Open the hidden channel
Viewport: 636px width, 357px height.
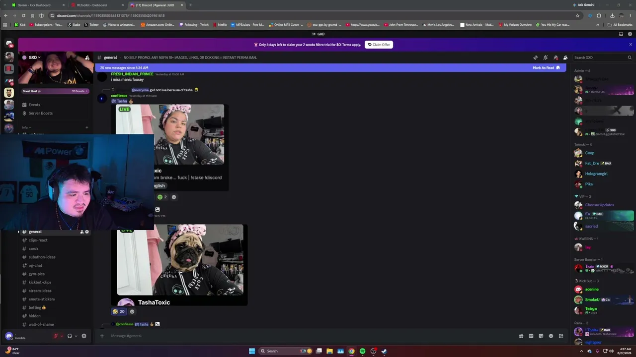click(x=34, y=316)
